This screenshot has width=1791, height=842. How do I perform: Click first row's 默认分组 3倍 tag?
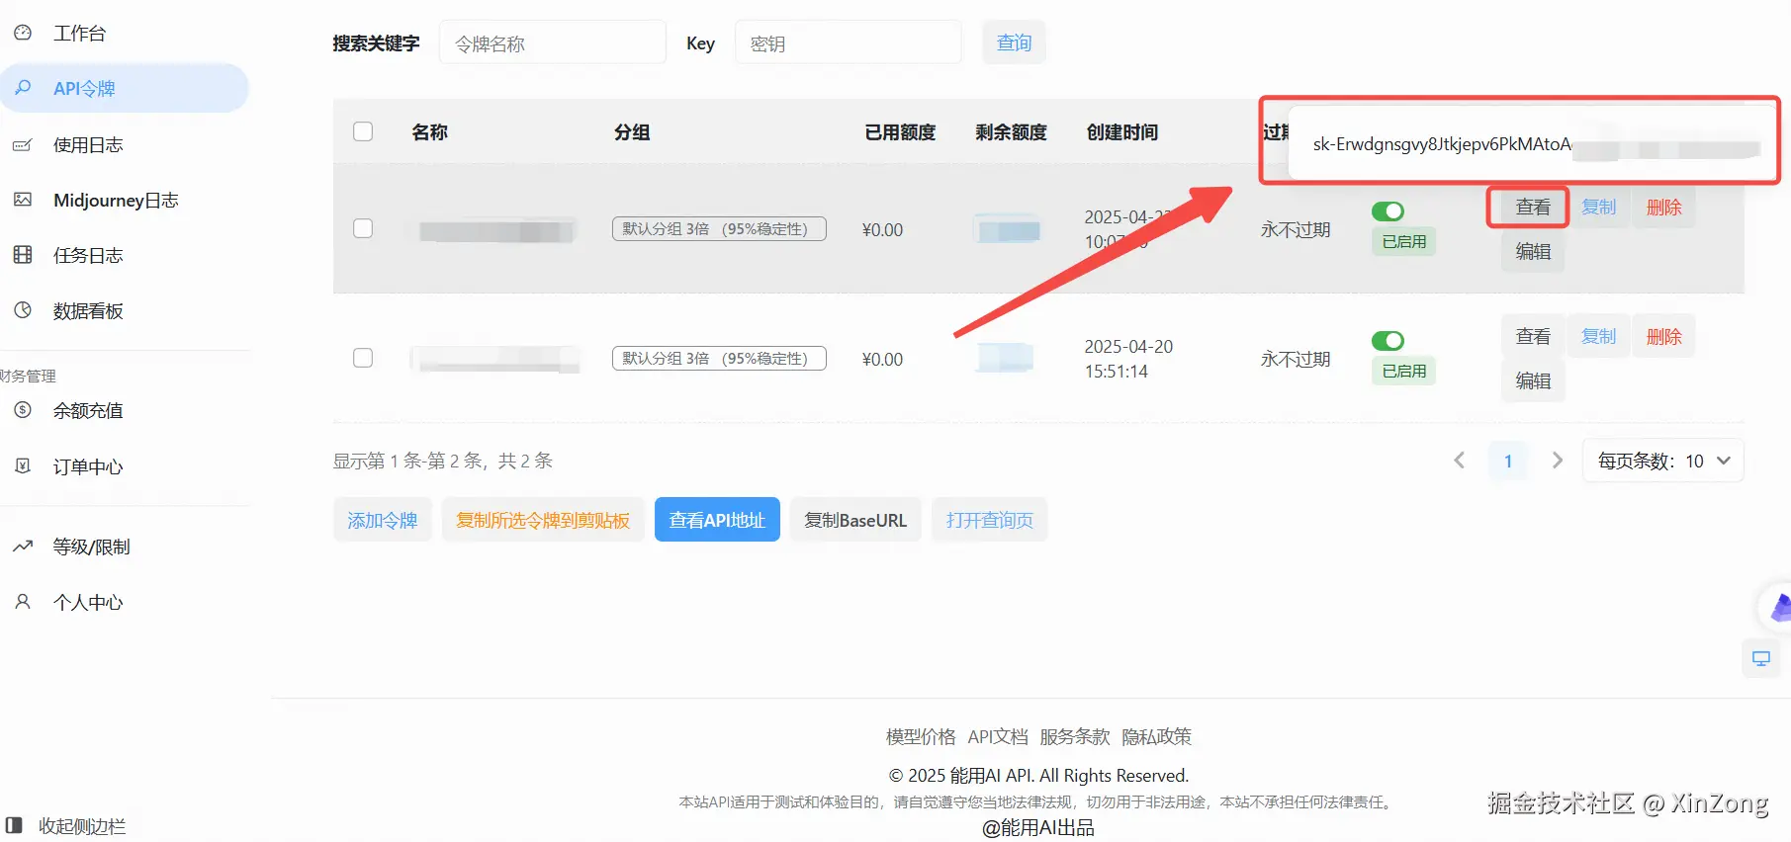(719, 228)
